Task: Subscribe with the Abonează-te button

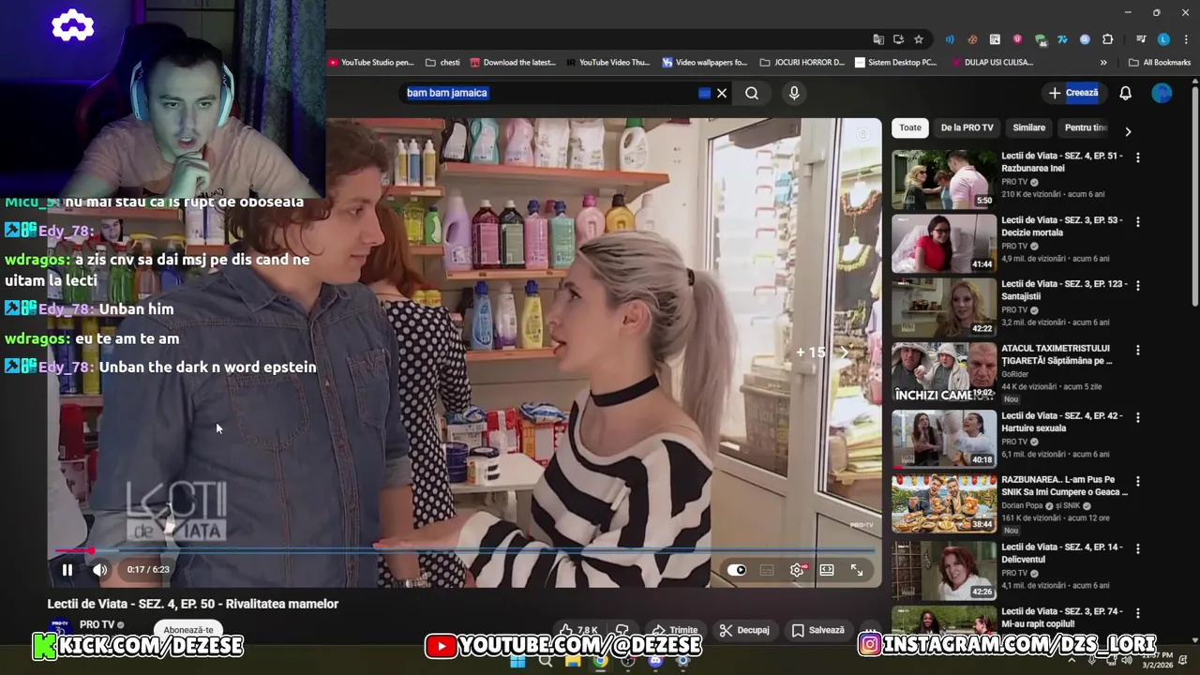Action: point(188,630)
